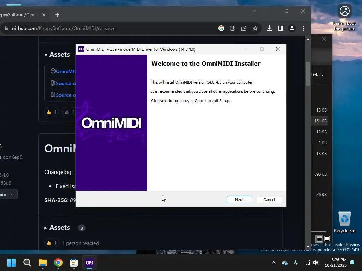Click Learn about this picture desktop icon
The image size is (362, 271).
click(x=344, y=18)
